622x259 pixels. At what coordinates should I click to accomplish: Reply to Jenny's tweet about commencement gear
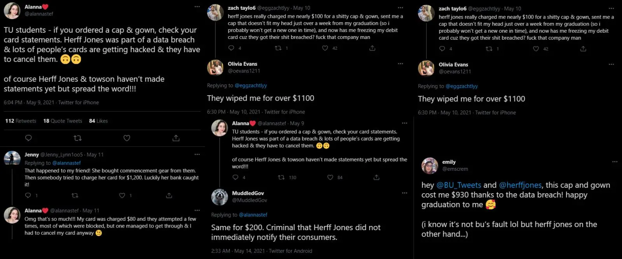[28, 196]
